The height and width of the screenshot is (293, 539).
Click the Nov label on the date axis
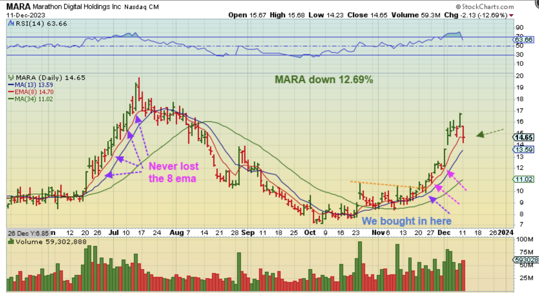pyautogui.click(x=378, y=233)
